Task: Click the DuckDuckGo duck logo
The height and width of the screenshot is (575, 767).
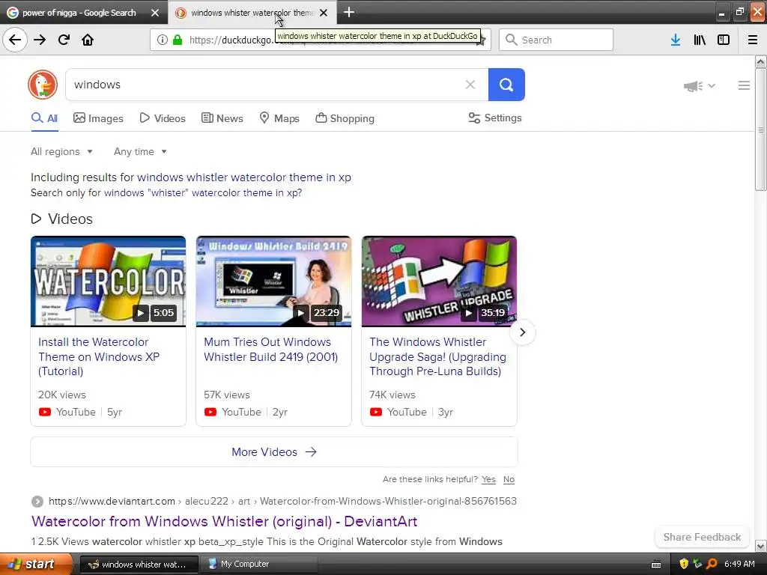Action: 43,85
